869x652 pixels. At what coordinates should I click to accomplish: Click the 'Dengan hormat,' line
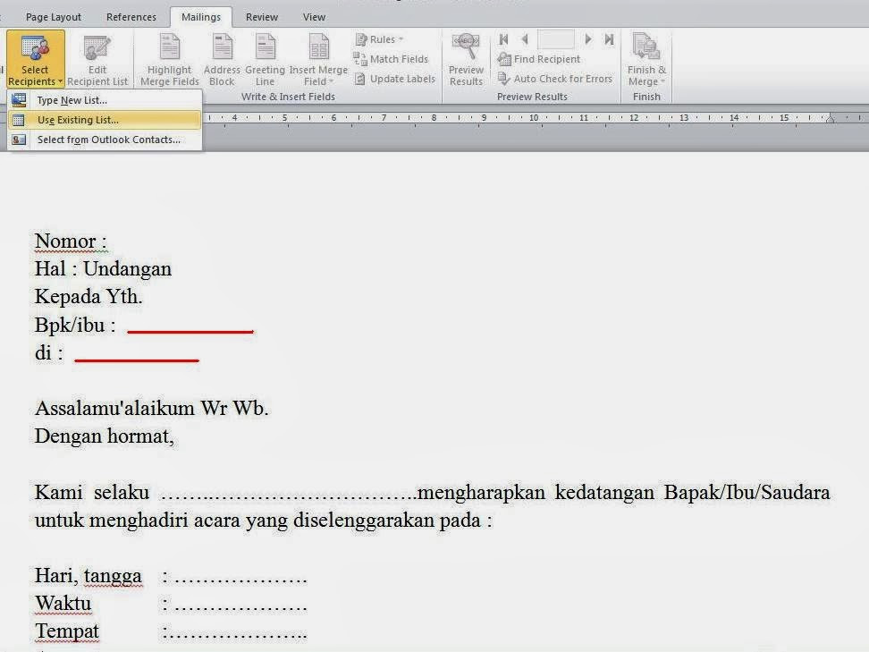tap(105, 436)
